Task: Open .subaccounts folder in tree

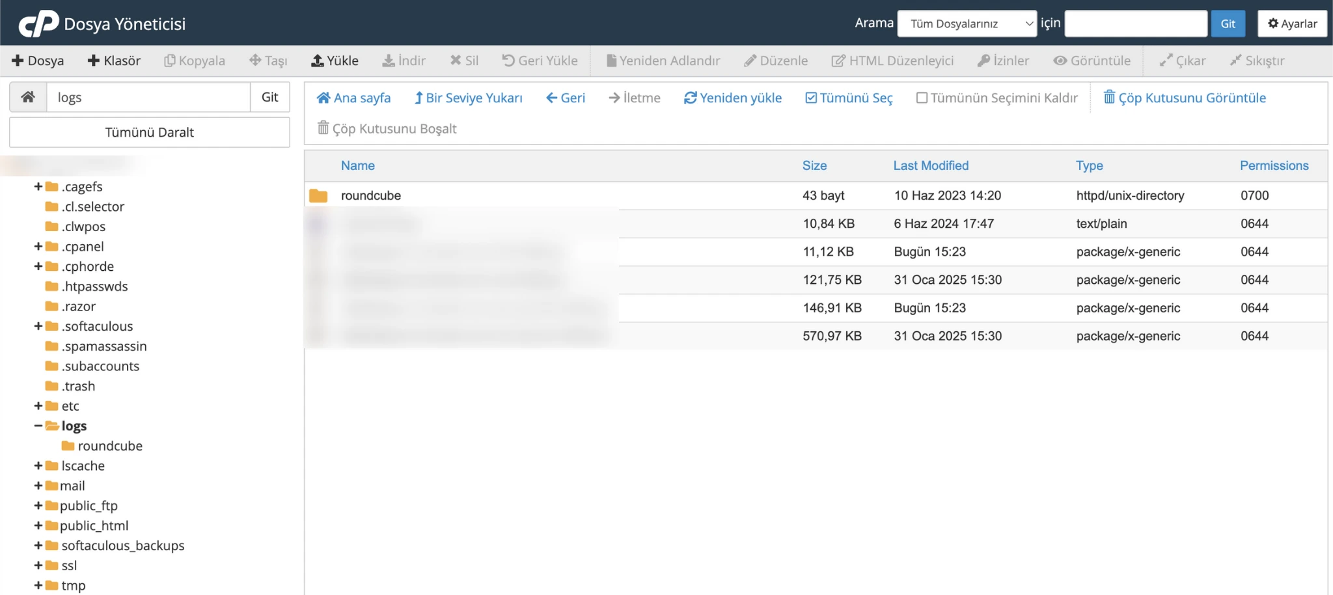Action: 92,366
